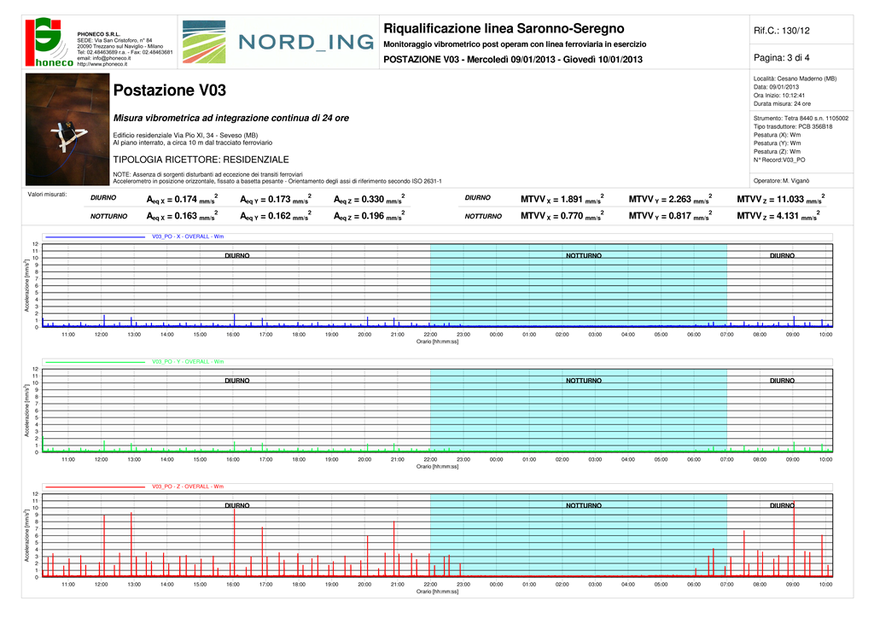The width and height of the screenshot is (874, 618).
Task: Click "Al piano interrato, a circa 10 m" line
Action: pyautogui.click(x=193, y=143)
